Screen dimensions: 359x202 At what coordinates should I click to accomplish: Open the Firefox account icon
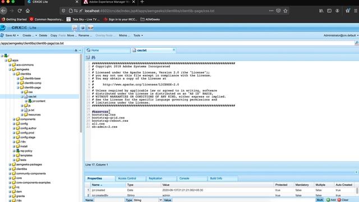click(337, 11)
